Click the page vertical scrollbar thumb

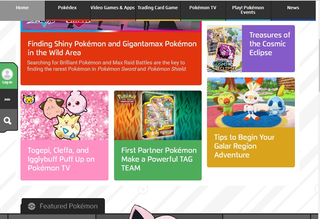point(319,65)
